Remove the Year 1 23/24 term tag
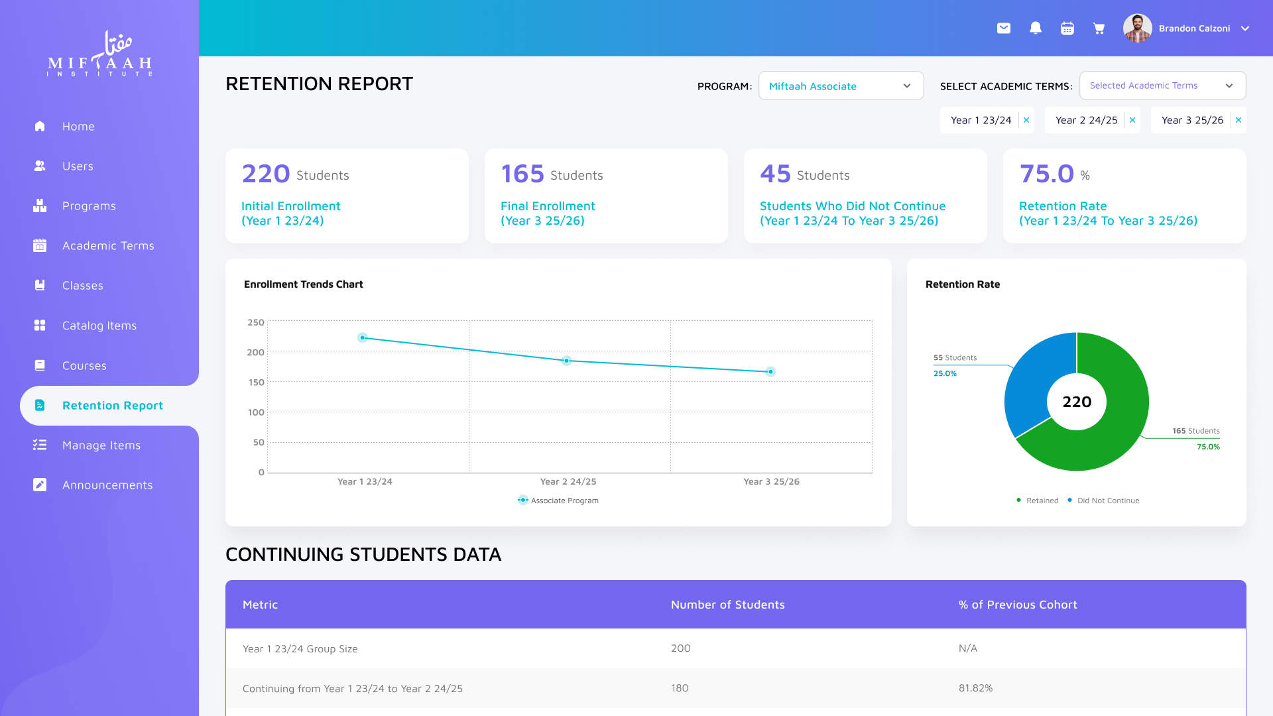 [x=1026, y=120]
